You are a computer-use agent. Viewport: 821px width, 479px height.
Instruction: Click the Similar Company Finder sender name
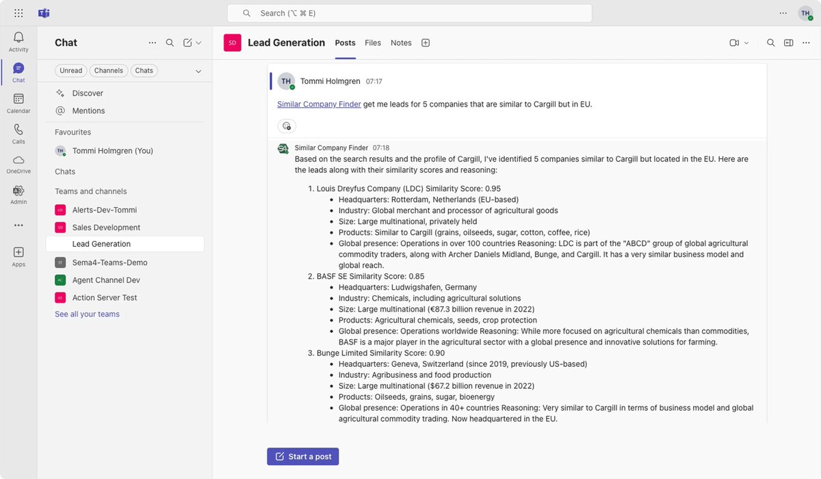coord(331,148)
